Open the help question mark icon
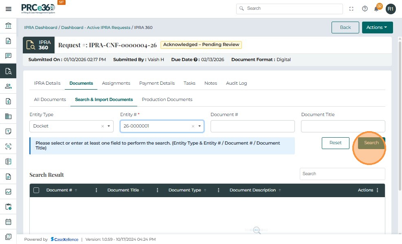The image size is (402, 244). tap(365, 9)
